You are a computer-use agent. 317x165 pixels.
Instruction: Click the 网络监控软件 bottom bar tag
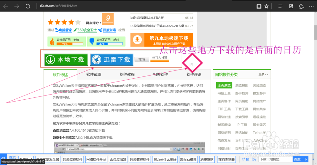73,160
